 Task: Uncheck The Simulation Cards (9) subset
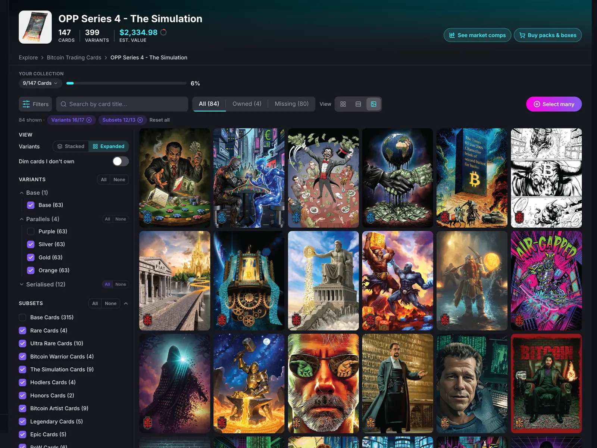(x=22, y=369)
